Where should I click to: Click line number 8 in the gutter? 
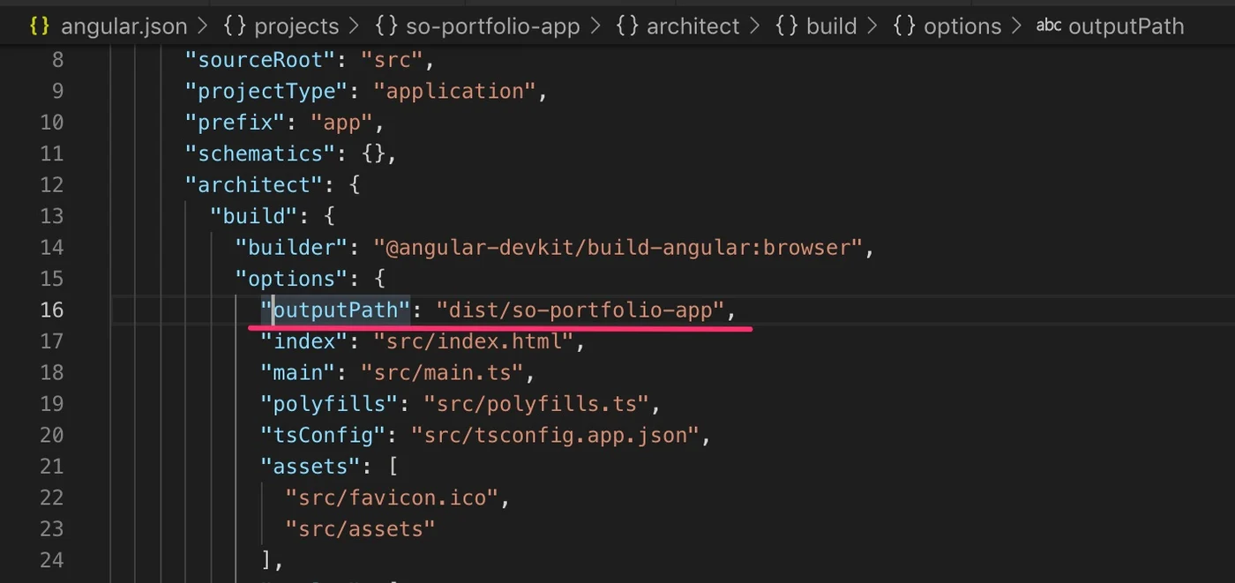coord(58,60)
